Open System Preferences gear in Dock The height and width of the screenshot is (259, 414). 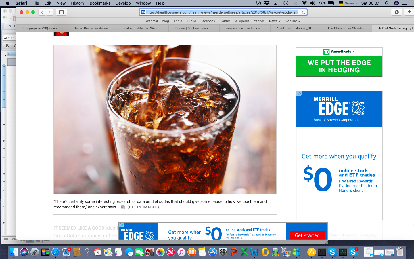tap(223, 252)
